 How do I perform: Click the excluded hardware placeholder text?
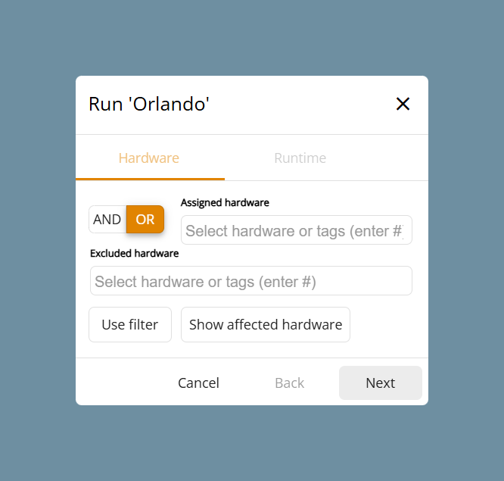[x=205, y=282]
